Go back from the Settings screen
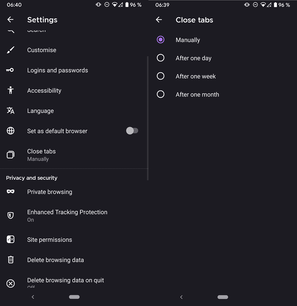 [x=11, y=20]
